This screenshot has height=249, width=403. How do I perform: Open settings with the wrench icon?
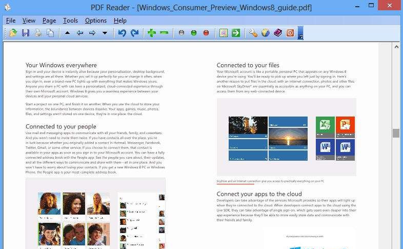(x=253, y=33)
